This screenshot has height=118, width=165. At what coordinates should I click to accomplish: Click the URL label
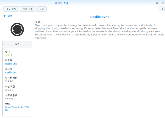pyautogui.click(x=8, y=104)
